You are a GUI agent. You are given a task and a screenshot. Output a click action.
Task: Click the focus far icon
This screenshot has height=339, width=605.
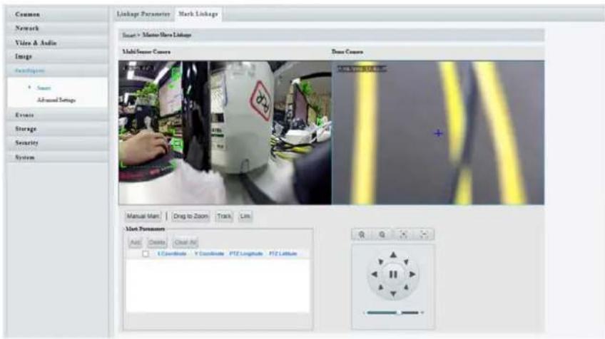point(403,234)
